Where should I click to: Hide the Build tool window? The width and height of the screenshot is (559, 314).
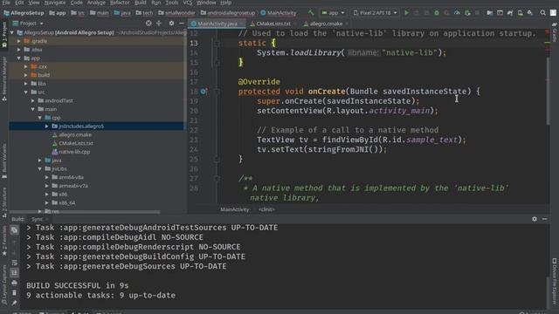click(x=545, y=219)
